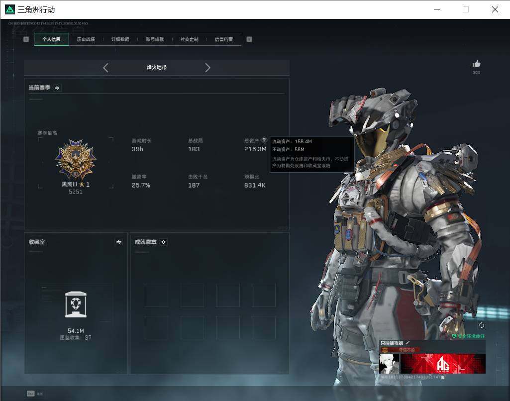Open the 收藏室 display case icon
This screenshot has height=401, width=510.
click(76, 304)
